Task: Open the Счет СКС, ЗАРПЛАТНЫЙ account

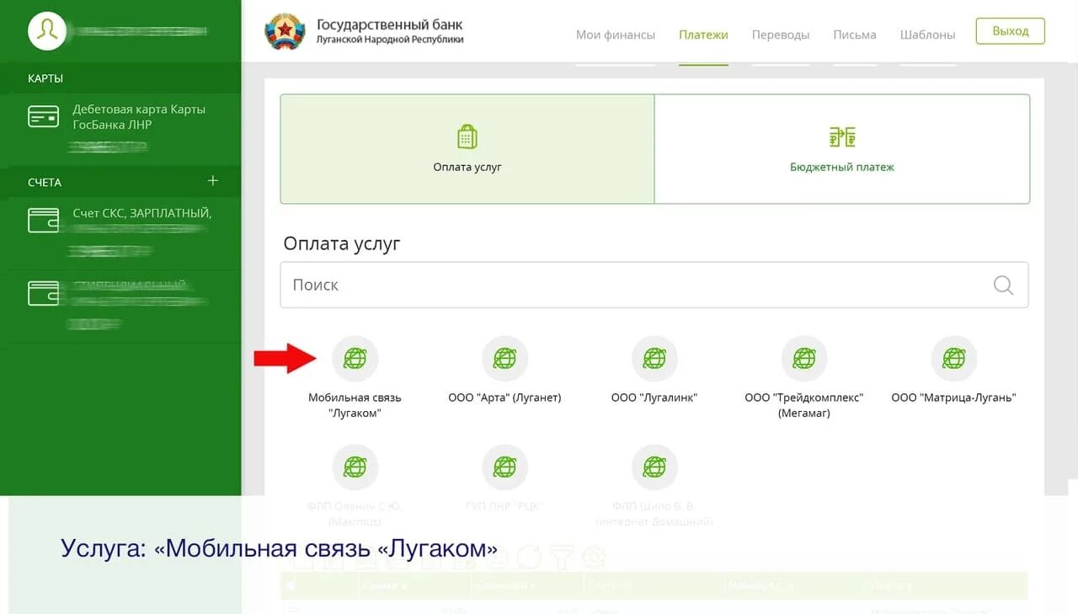Action: pyautogui.click(x=120, y=232)
